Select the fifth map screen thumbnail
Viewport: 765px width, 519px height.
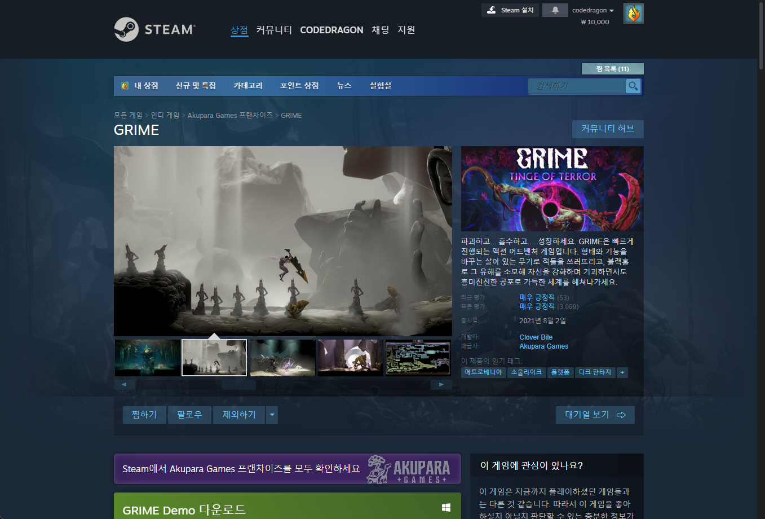pyautogui.click(x=418, y=358)
